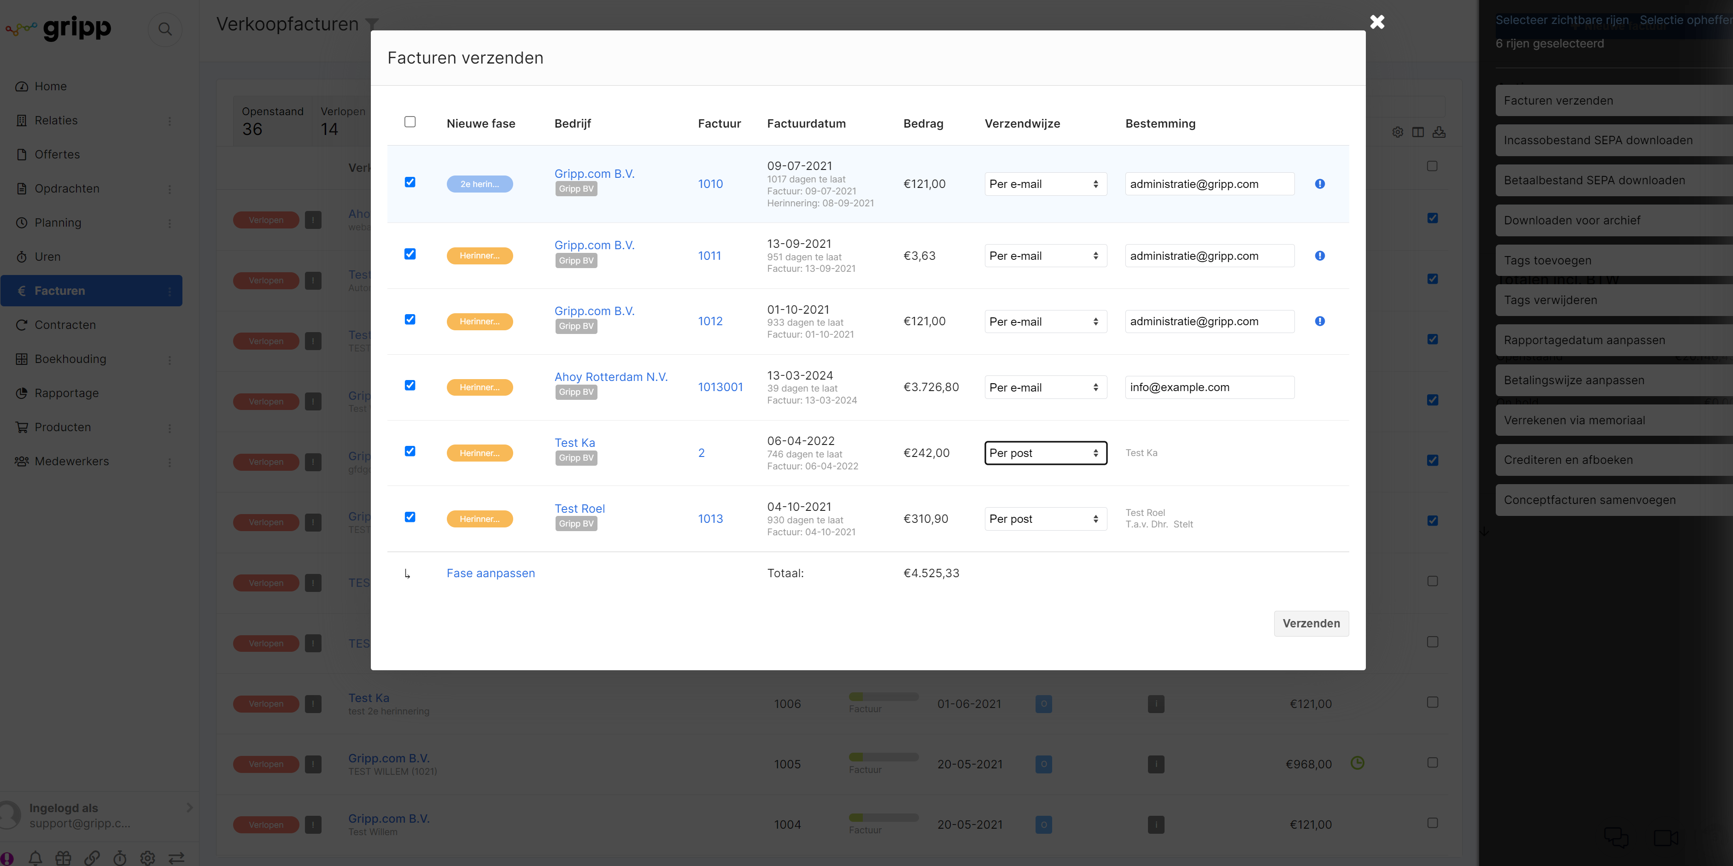Viewport: 1733px width, 866px height.
Task: Open Relaties submenu dots
Action: pos(170,121)
